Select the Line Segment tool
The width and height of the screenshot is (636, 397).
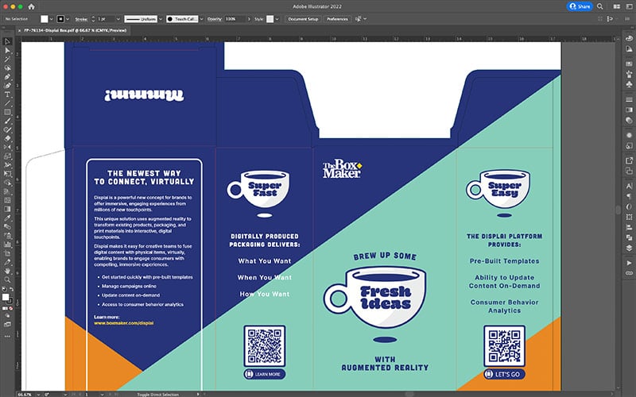click(x=7, y=103)
